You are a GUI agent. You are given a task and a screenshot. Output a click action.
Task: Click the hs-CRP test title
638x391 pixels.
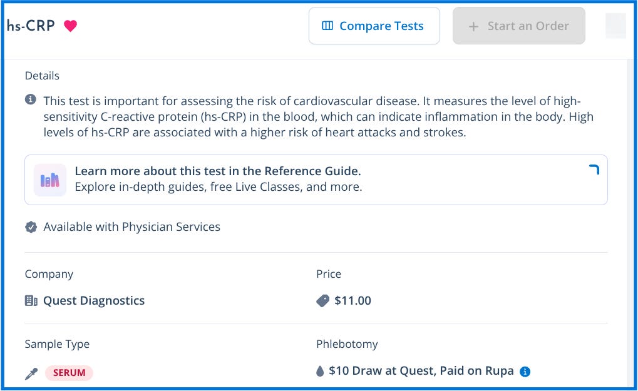(x=31, y=26)
